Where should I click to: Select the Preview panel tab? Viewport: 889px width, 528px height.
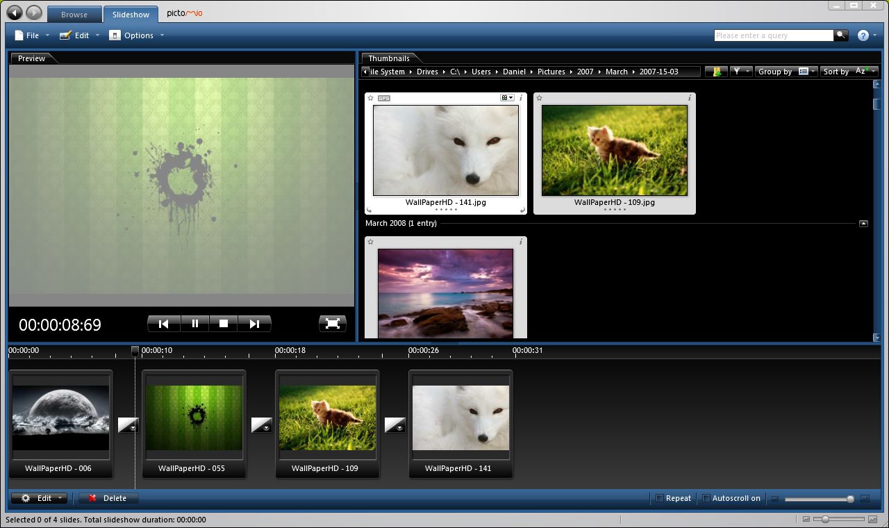pos(32,58)
